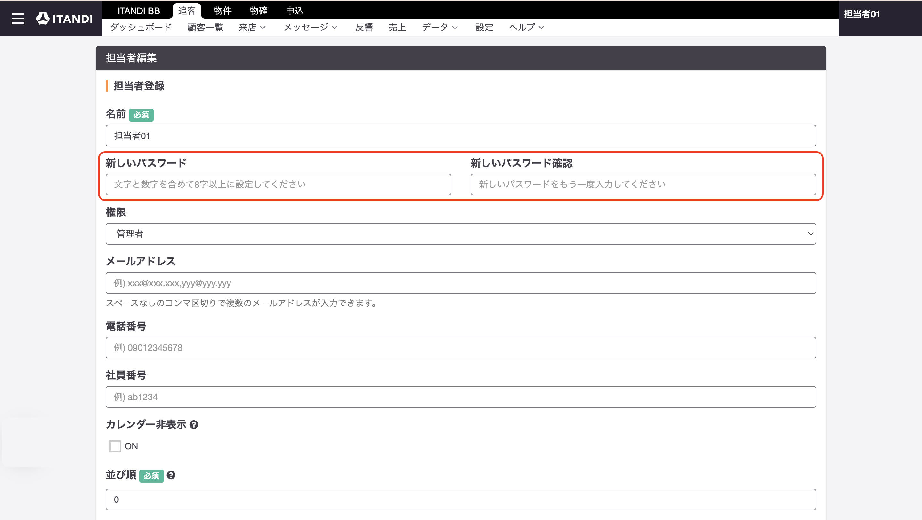Focus the 新しいパスワード確認 field
922x520 pixels.
point(643,185)
